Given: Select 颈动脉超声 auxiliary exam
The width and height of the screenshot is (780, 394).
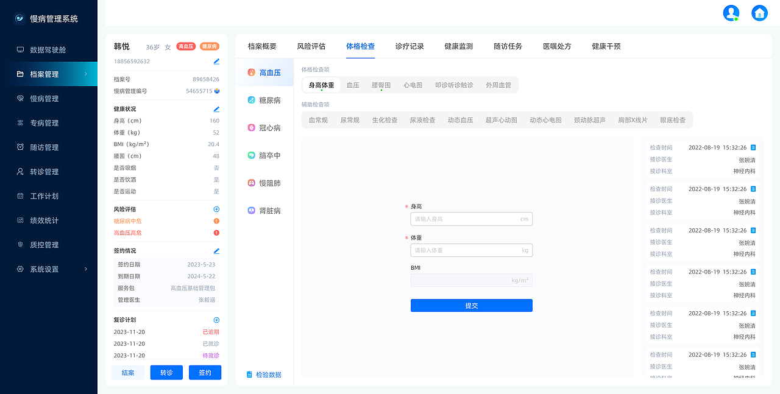Looking at the screenshot, I should click(x=590, y=120).
